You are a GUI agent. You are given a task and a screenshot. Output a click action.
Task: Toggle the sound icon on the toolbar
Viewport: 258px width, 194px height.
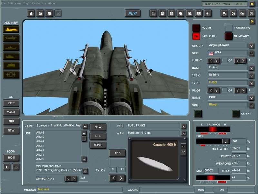click(208, 13)
